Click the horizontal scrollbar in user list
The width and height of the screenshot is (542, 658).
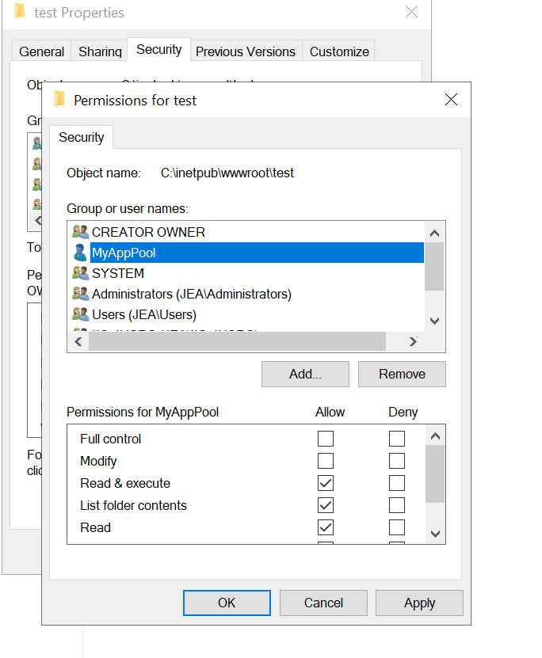[237, 341]
